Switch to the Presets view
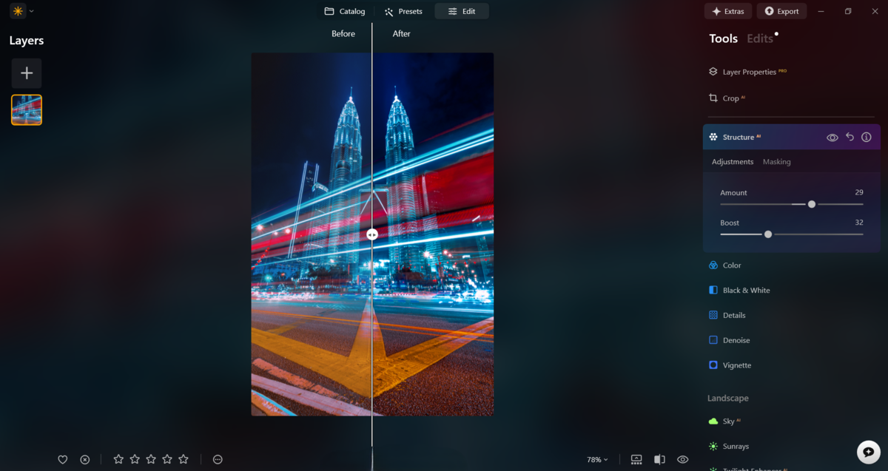 click(x=403, y=11)
